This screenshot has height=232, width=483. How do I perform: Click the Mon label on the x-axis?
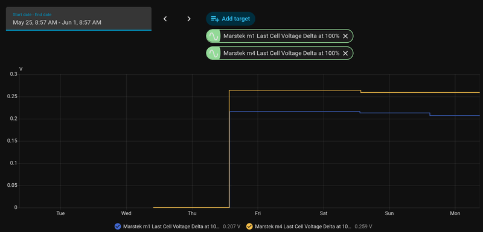click(x=455, y=213)
